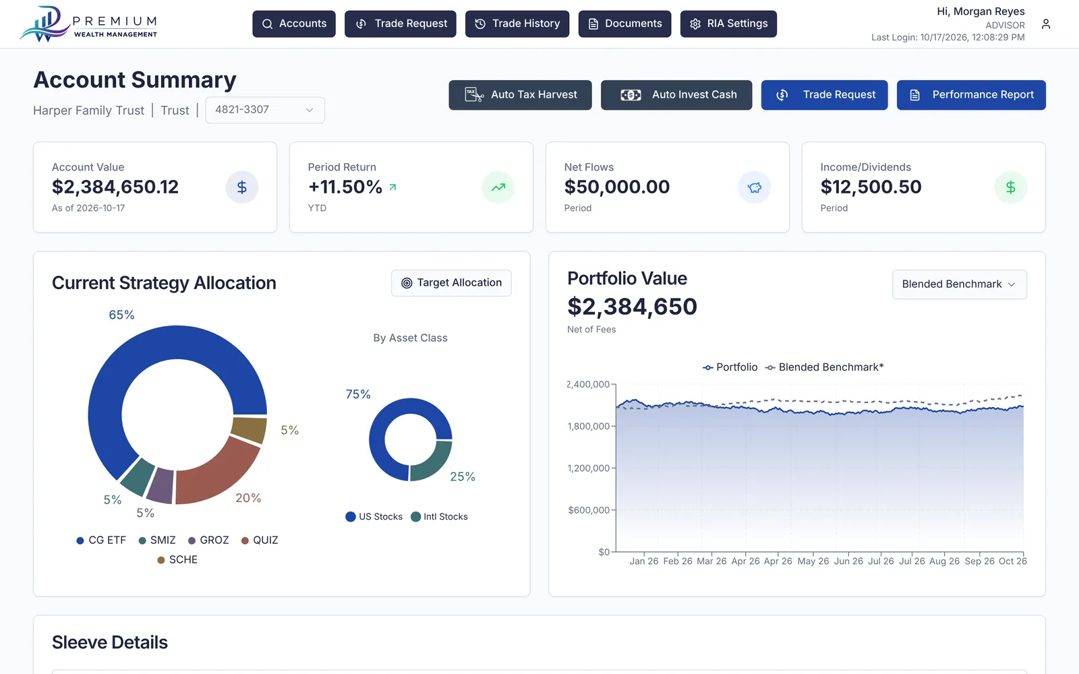Generate the Performance Report
1079x674 pixels.
(971, 95)
